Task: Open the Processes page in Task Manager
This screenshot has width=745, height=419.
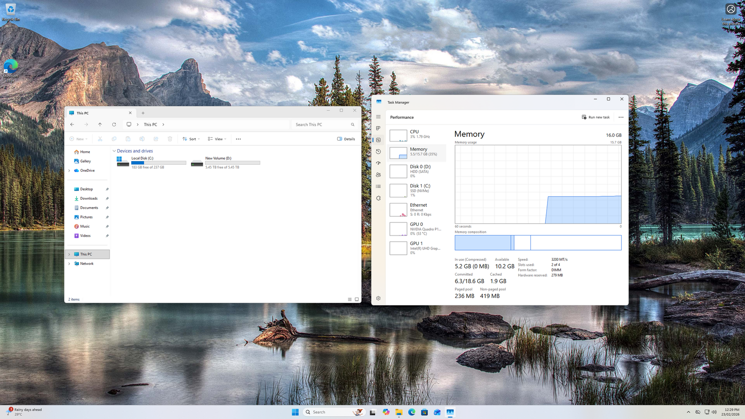Action: click(x=378, y=128)
